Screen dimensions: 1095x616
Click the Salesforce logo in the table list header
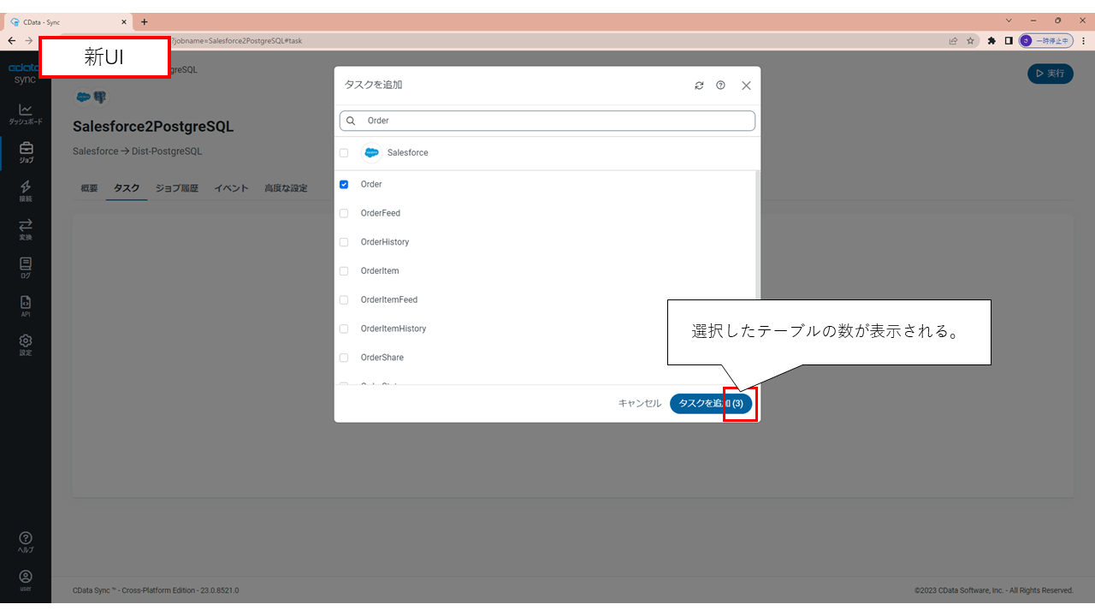tap(371, 152)
